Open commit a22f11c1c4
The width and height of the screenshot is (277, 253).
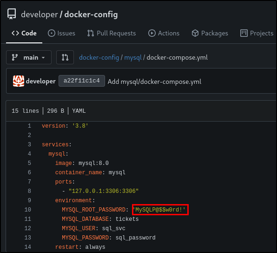82,81
